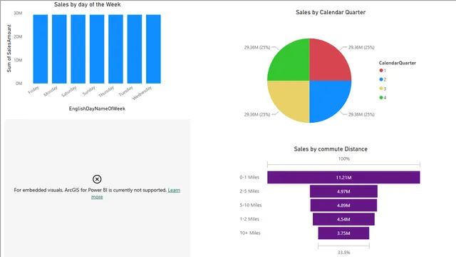Click the 1-2 Miles funnel bar 4.54M
Image resolution: width=456 pixels, height=257 pixels.
pyautogui.click(x=343, y=219)
